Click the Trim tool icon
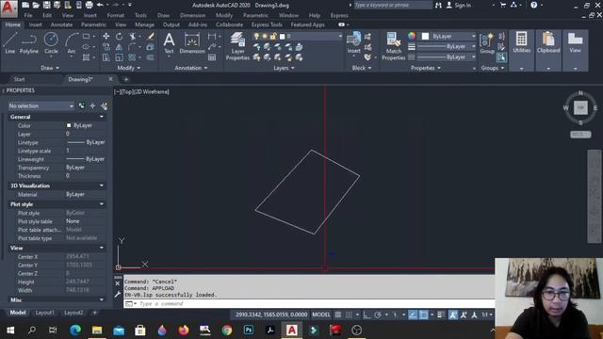Viewport: 603px width, 339px height. (x=133, y=36)
